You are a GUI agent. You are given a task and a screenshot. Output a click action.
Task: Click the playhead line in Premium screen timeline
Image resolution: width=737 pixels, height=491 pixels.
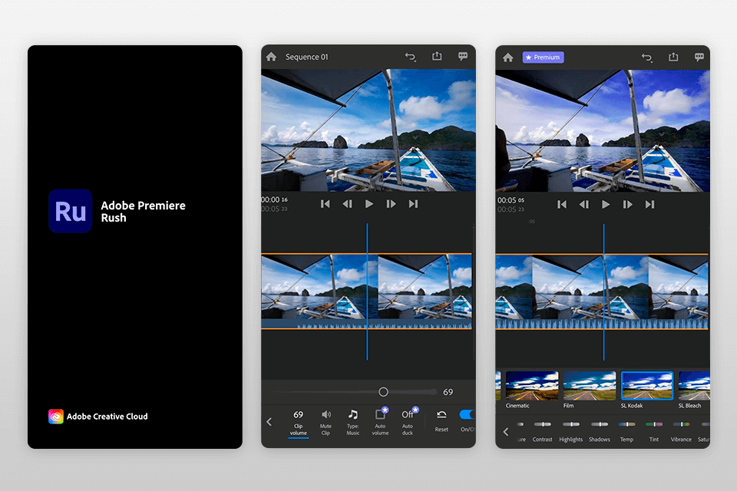603,292
